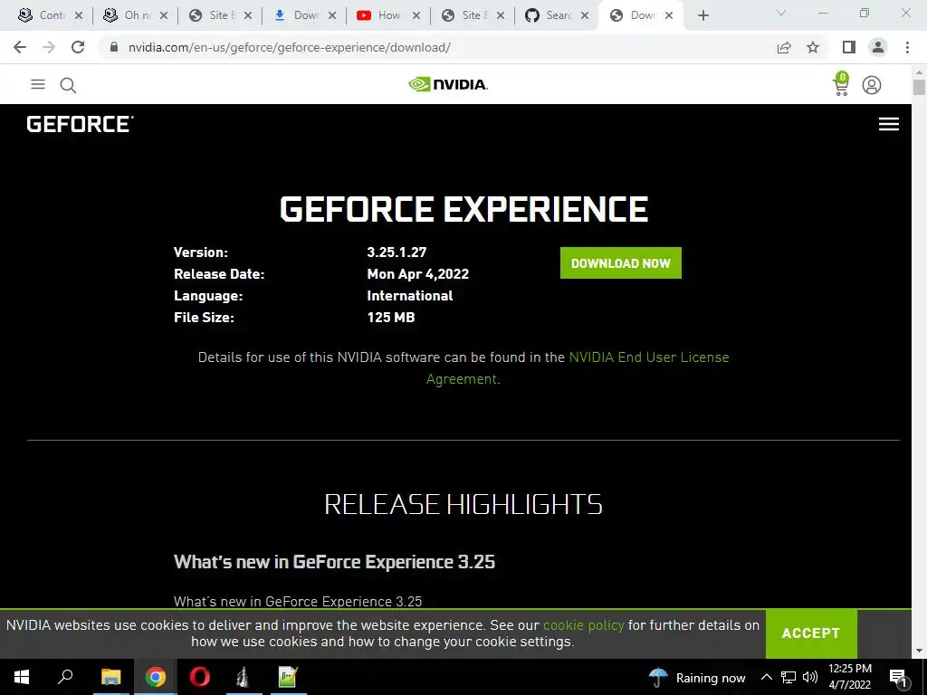This screenshot has width=927, height=695.
Task: Switch to the YouTube 'How' tab
Action: point(389,15)
